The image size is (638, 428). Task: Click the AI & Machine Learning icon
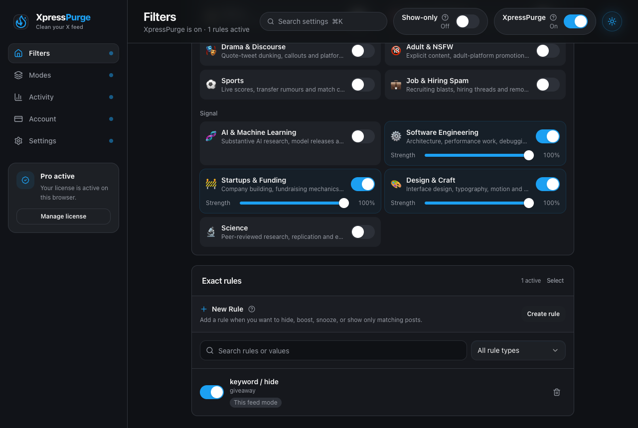211,136
